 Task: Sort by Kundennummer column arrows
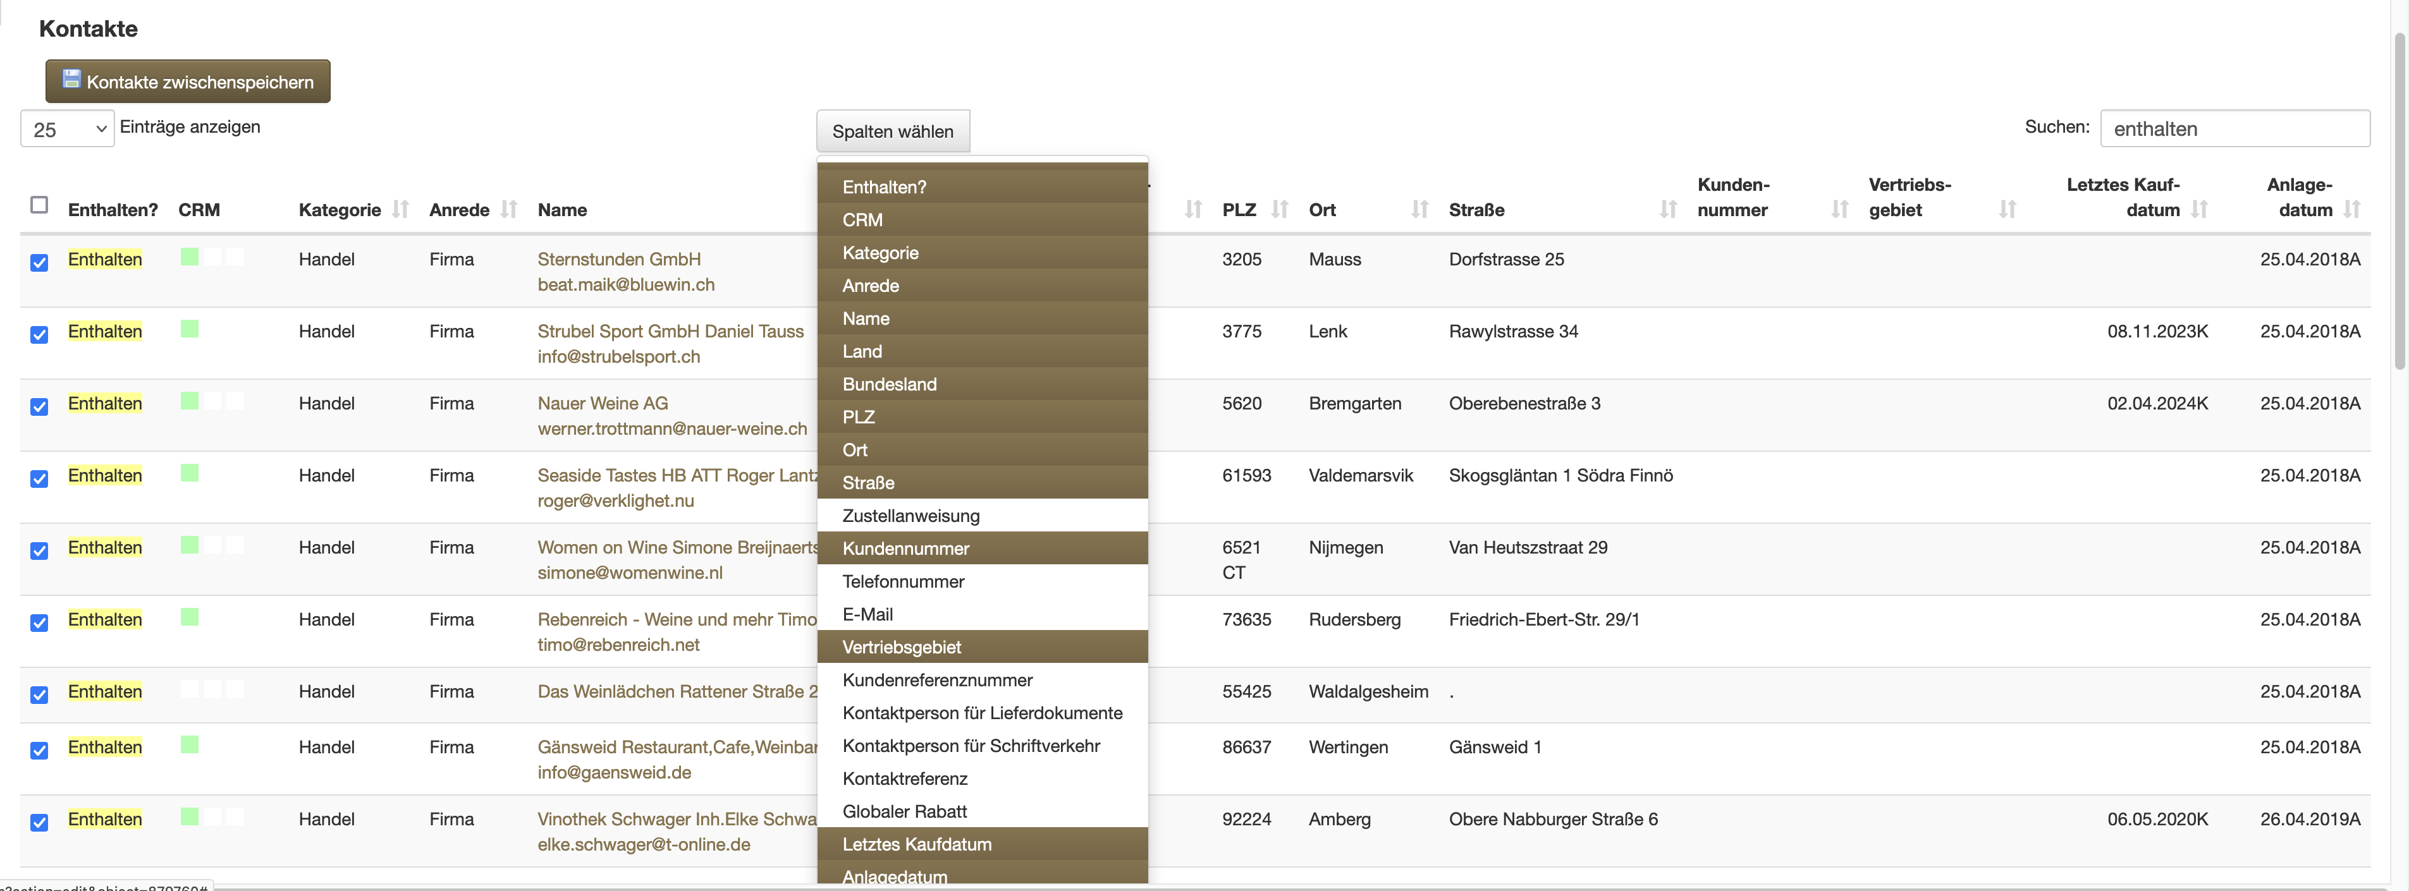click(1839, 209)
